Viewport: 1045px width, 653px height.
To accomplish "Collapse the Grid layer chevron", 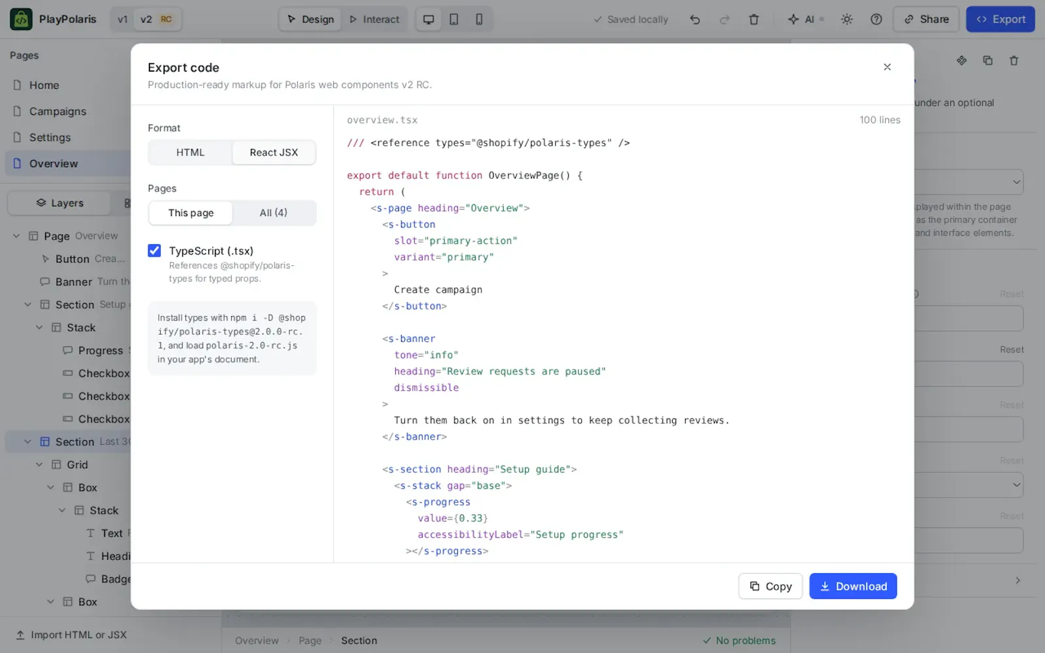I will (x=39, y=464).
